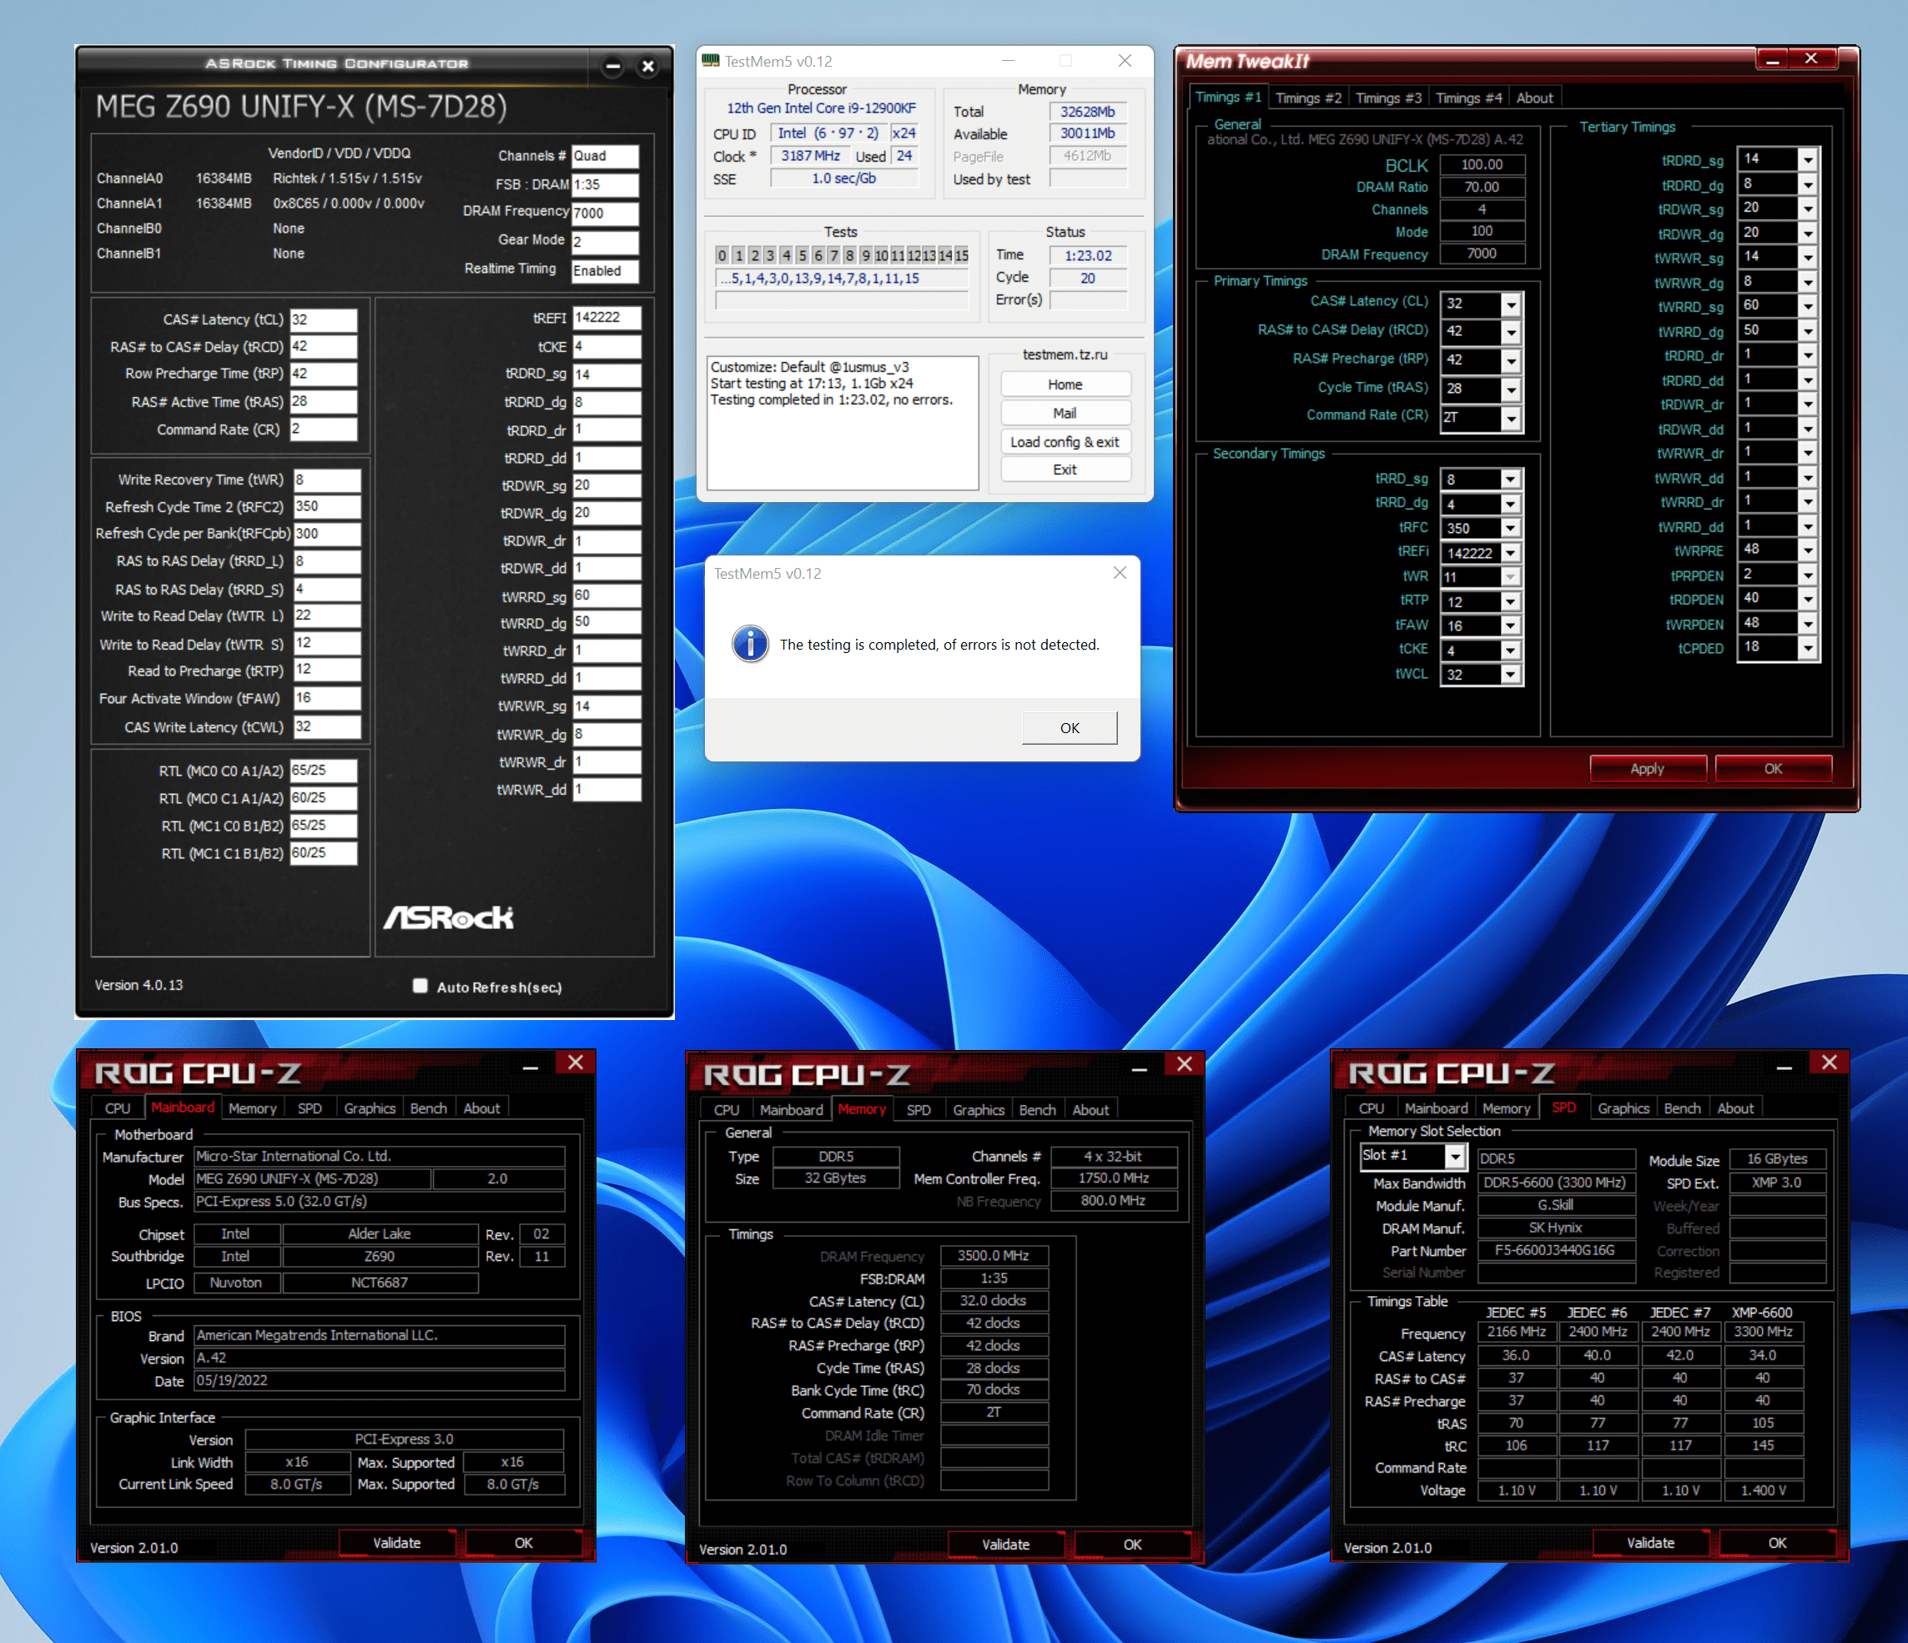Open Command Rate (CR) dropdown in Mem TweakIt

1511,418
